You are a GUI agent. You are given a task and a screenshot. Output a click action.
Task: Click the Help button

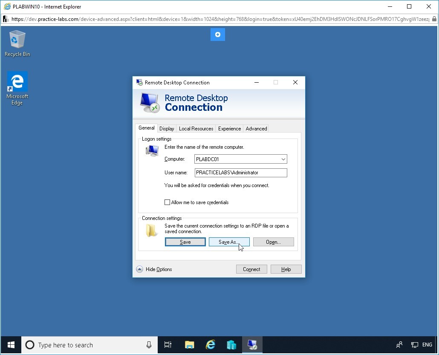pyautogui.click(x=286, y=269)
